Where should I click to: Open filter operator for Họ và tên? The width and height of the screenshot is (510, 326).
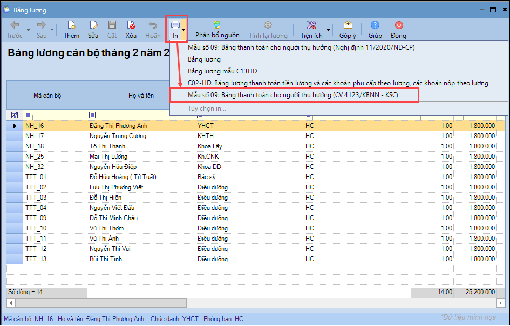tap(92, 115)
